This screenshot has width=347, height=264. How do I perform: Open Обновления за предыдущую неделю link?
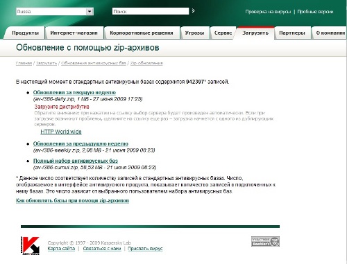(x=81, y=143)
